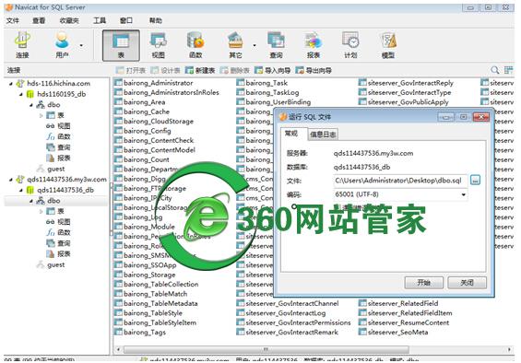Click the Schedule (计划) toolbar icon
521x363 pixels.
[350, 45]
